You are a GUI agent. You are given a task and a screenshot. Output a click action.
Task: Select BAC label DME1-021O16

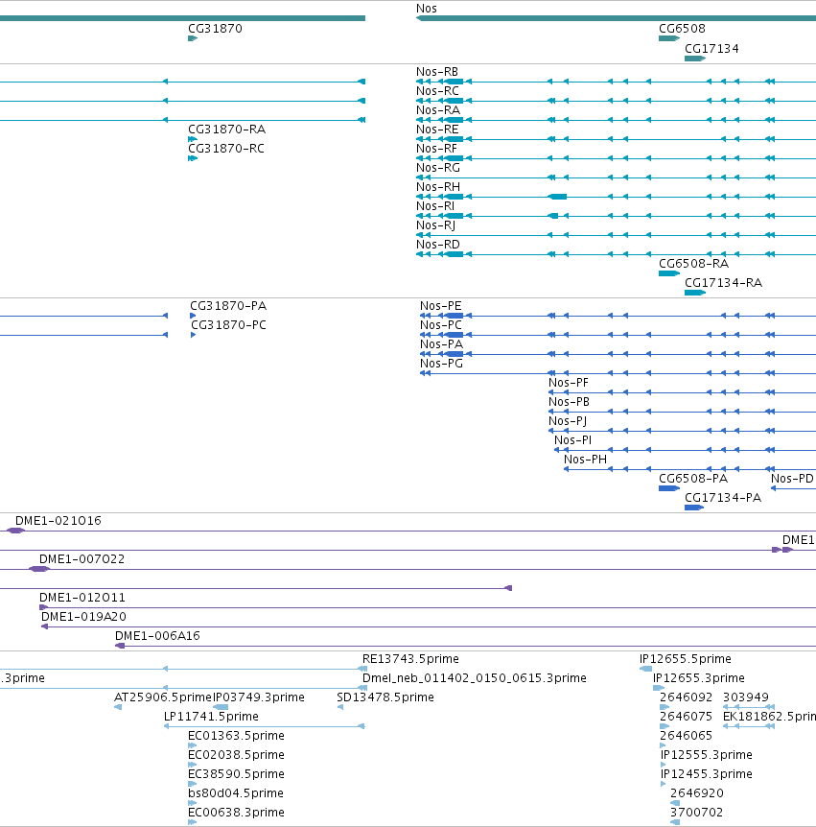click(58, 521)
